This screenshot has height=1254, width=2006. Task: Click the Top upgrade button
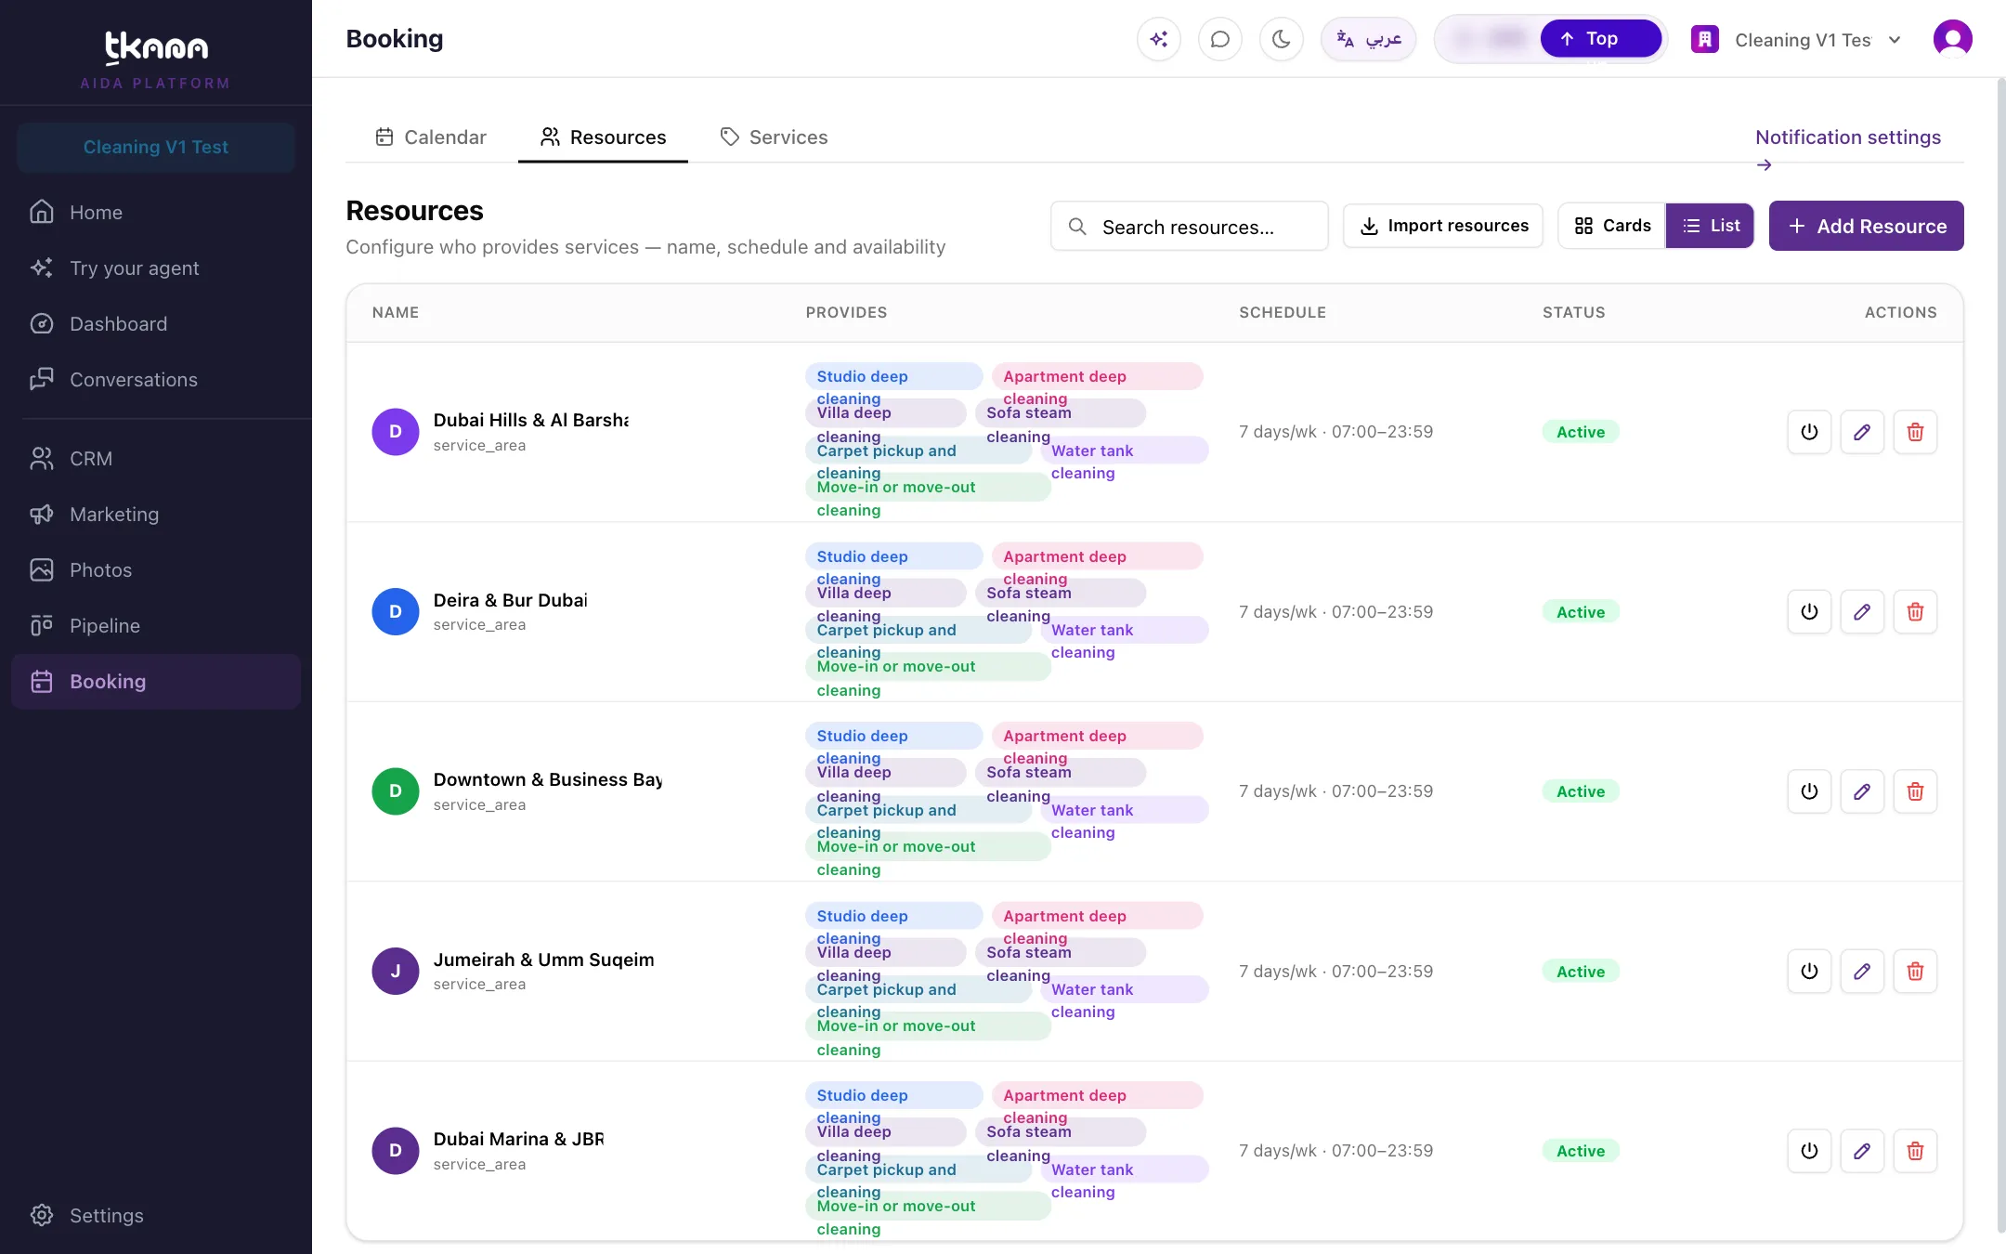[x=1600, y=39]
